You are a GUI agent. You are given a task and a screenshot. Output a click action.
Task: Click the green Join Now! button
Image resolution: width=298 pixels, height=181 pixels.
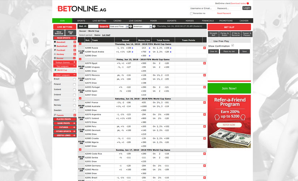click(x=229, y=88)
